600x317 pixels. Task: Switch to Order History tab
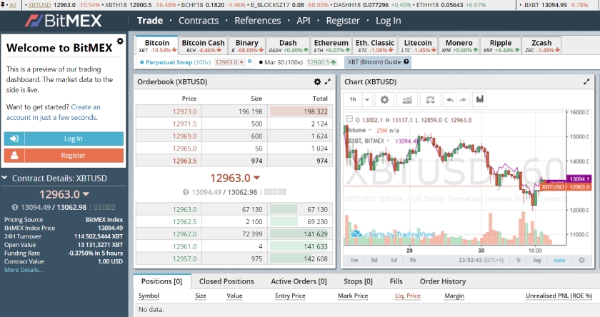443,281
